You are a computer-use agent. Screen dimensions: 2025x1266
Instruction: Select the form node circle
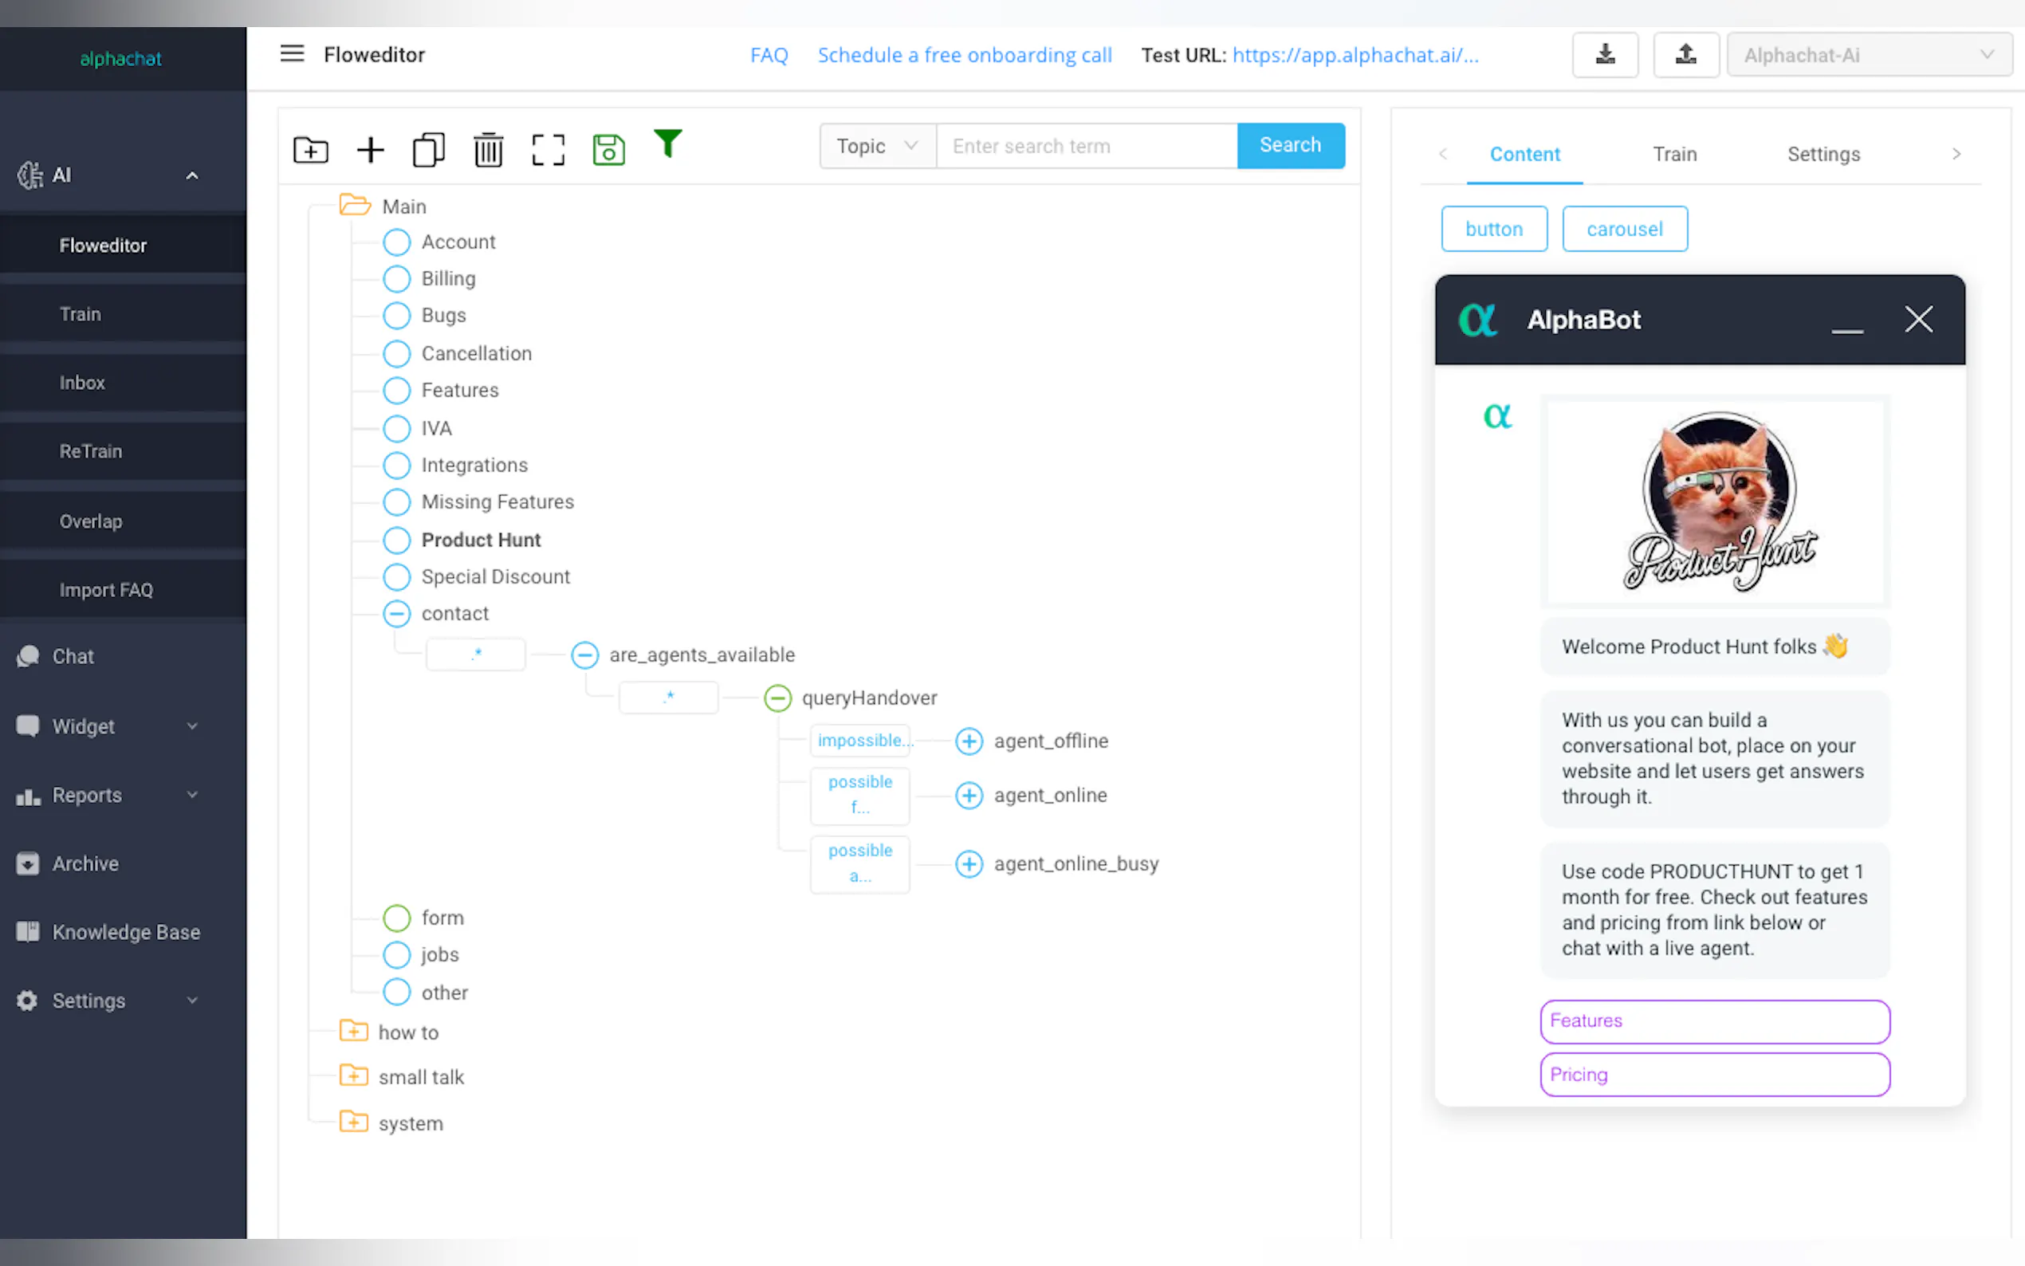[x=397, y=918]
